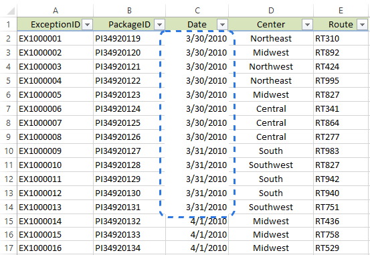Click the ExceptionID header cell
This screenshot has height=255, width=370.
click(56, 25)
